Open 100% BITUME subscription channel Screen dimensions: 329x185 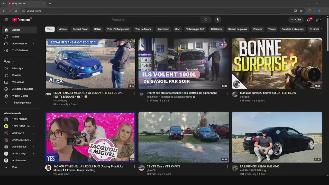pos(20,119)
